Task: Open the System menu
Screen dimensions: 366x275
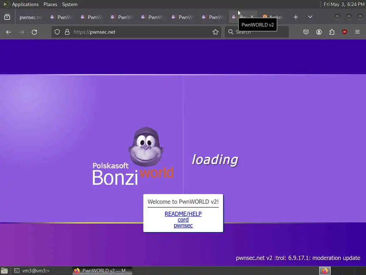Action: coord(70,4)
